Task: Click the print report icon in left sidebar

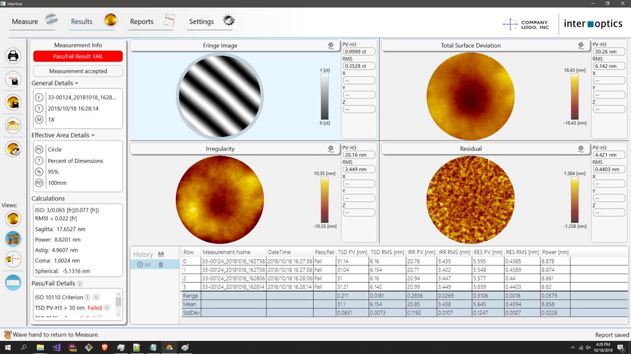Action: click(x=13, y=55)
